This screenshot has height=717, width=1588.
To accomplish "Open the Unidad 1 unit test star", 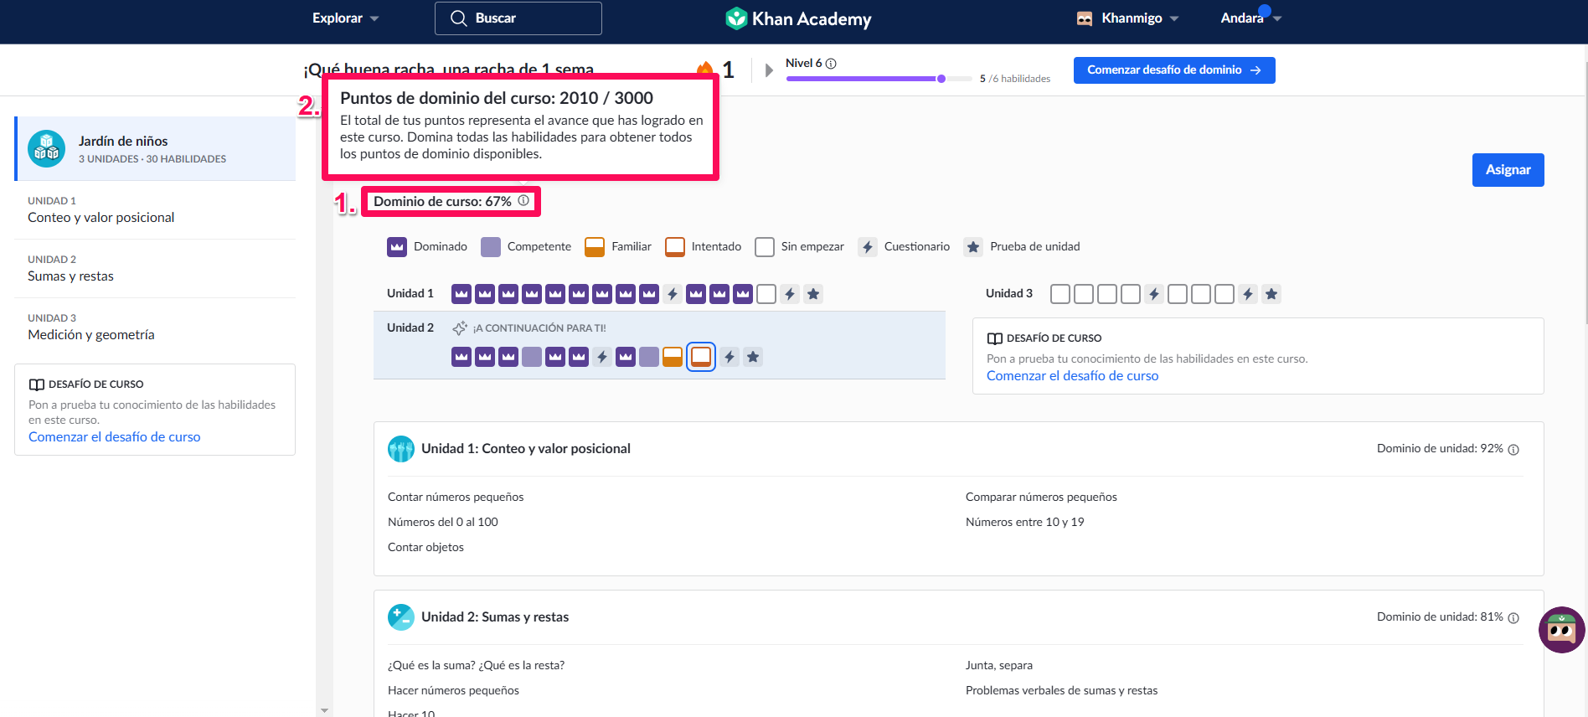I will pyautogui.click(x=813, y=294).
